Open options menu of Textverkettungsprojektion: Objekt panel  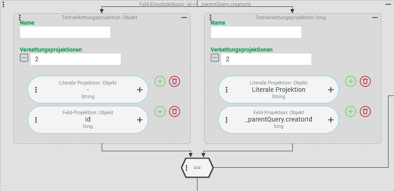[x=20, y=18]
